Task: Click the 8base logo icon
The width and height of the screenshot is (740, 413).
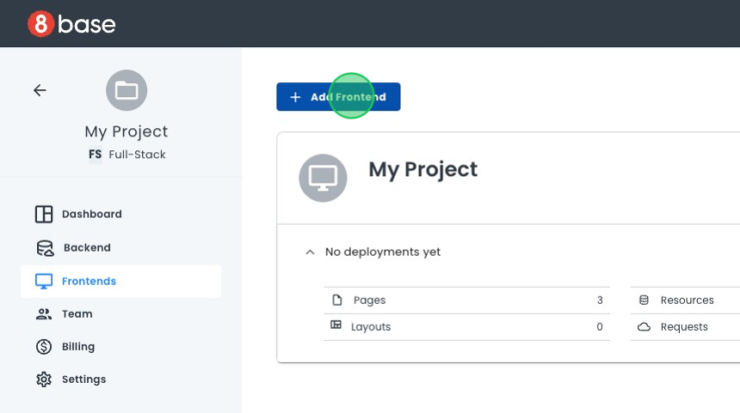Action: (40, 24)
